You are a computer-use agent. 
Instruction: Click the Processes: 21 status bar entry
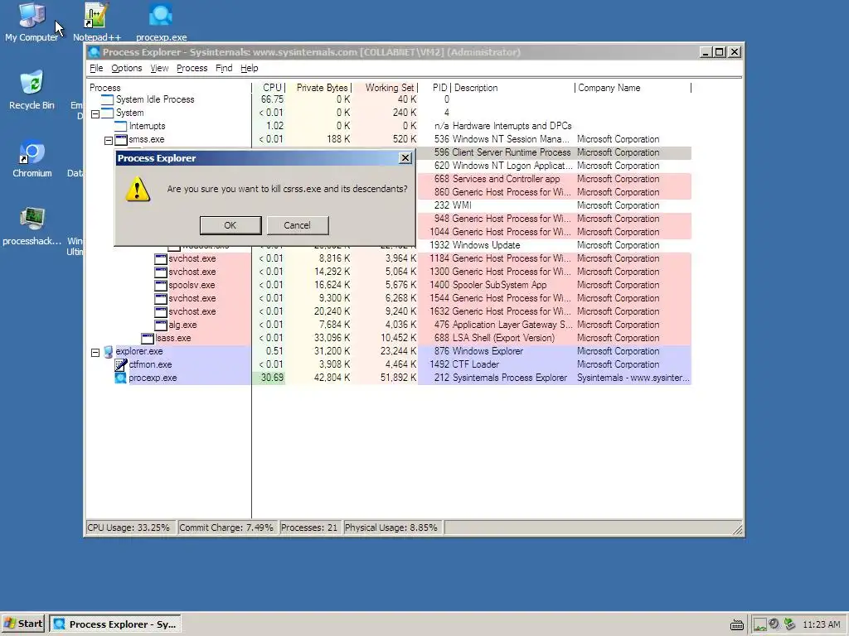point(309,528)
